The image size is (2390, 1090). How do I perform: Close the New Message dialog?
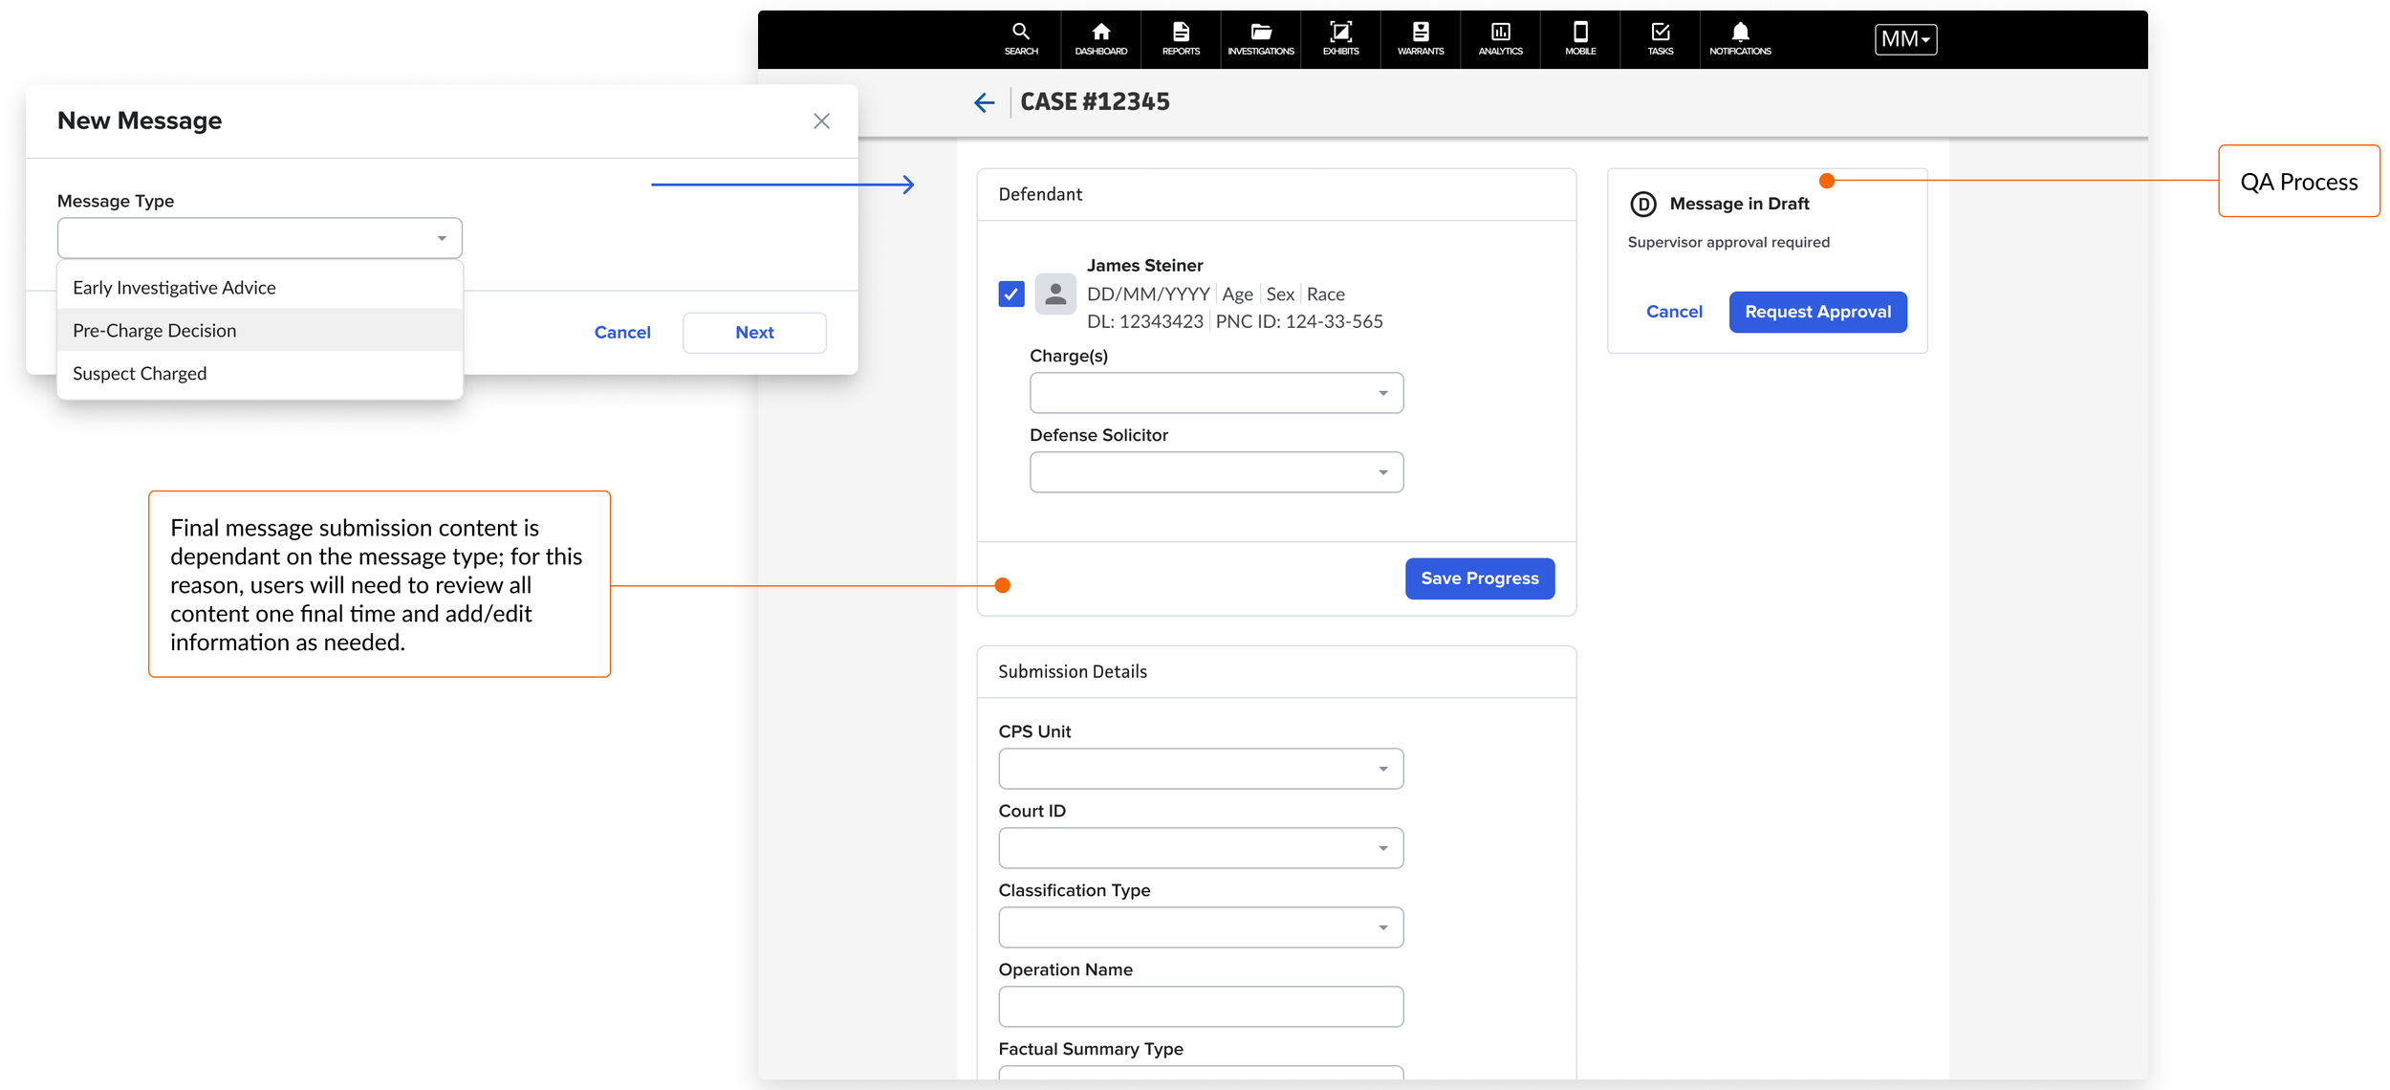821,120
